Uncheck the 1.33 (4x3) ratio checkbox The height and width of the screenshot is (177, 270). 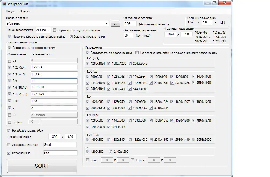point(9,74)
